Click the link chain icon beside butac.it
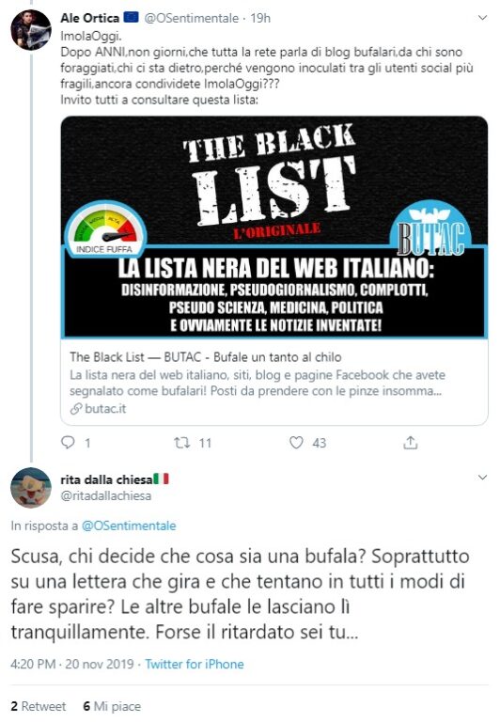 (x=76, y=408)
